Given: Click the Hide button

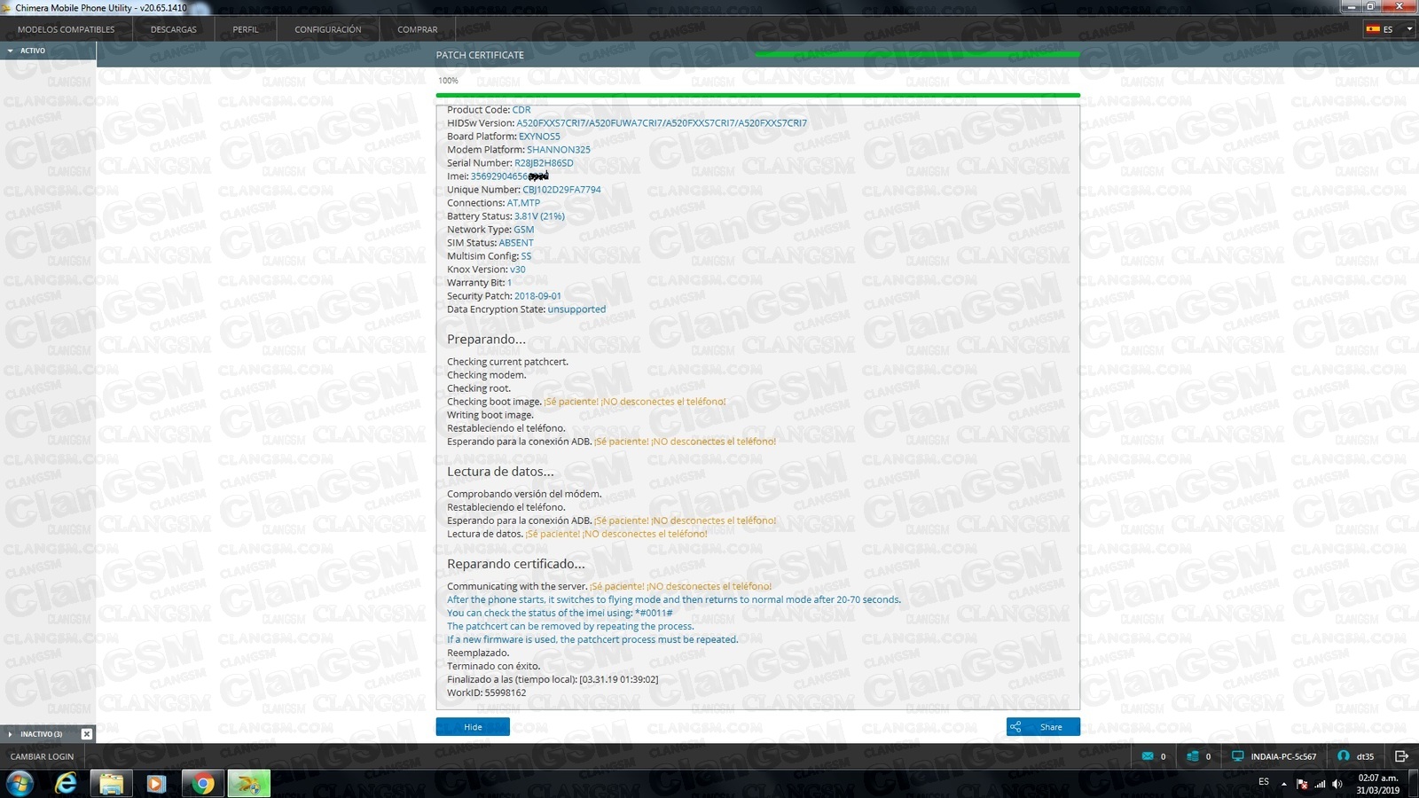Looking at the screenshot, I should tap(473, 727).
